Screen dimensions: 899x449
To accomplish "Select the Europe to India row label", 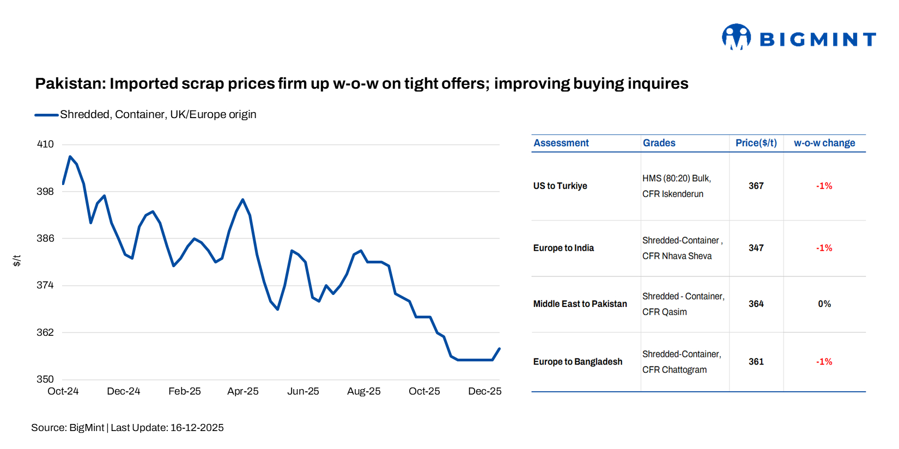I will [x=563, y=248].
